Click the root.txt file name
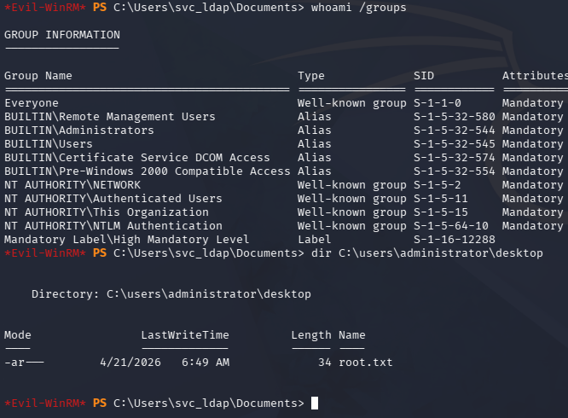Screen dimensions: 568x418 click(x=366, y=362)
